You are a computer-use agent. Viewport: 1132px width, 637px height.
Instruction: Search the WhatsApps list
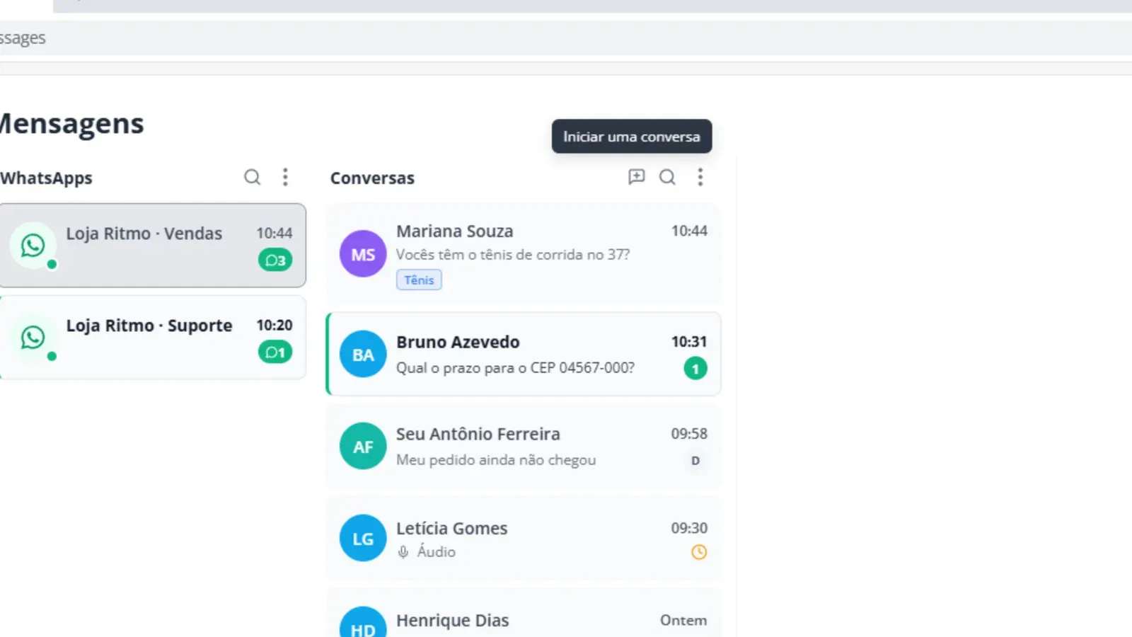pyautogui.click(x=253, y=177)
